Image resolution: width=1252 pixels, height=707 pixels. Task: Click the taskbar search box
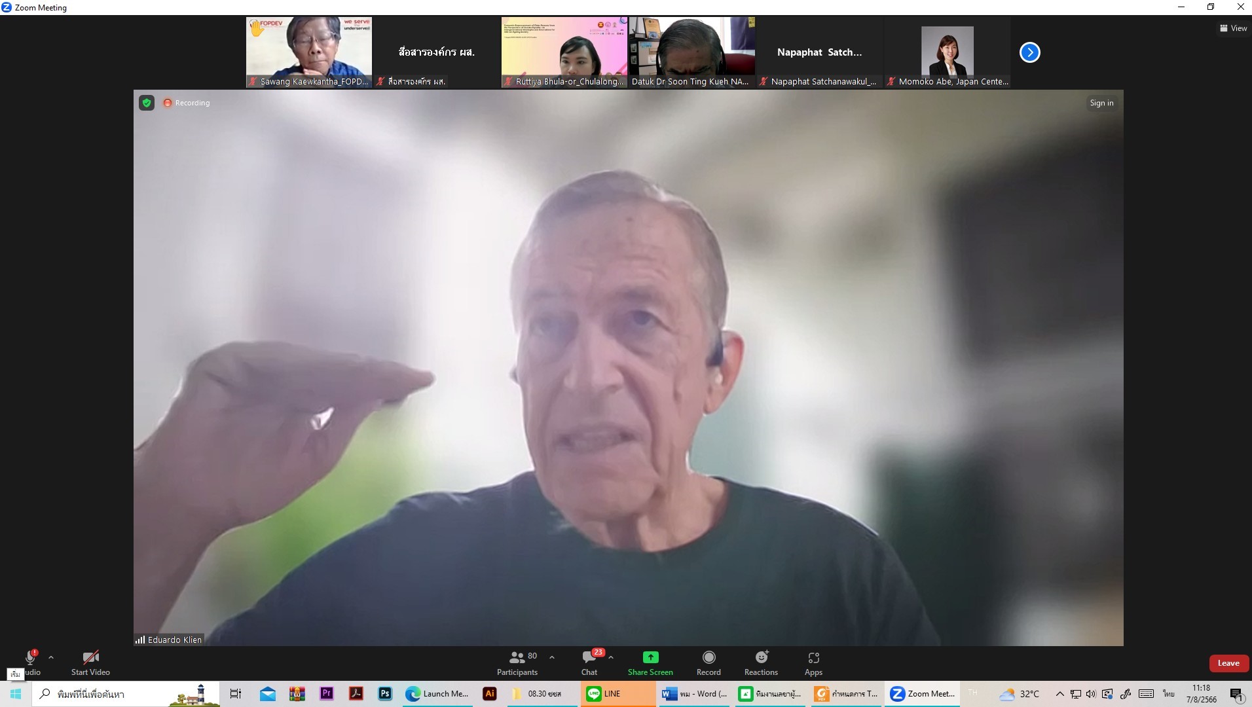click(x=127, y=694)
